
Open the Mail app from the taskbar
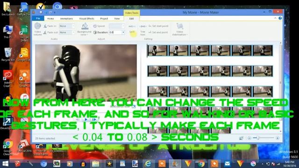[x=228, y=164]
